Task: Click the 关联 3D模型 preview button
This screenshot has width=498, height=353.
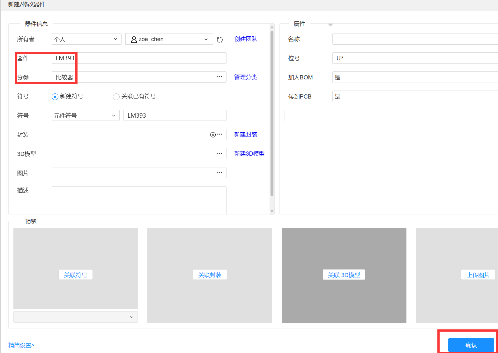Action: coord(344,275)
